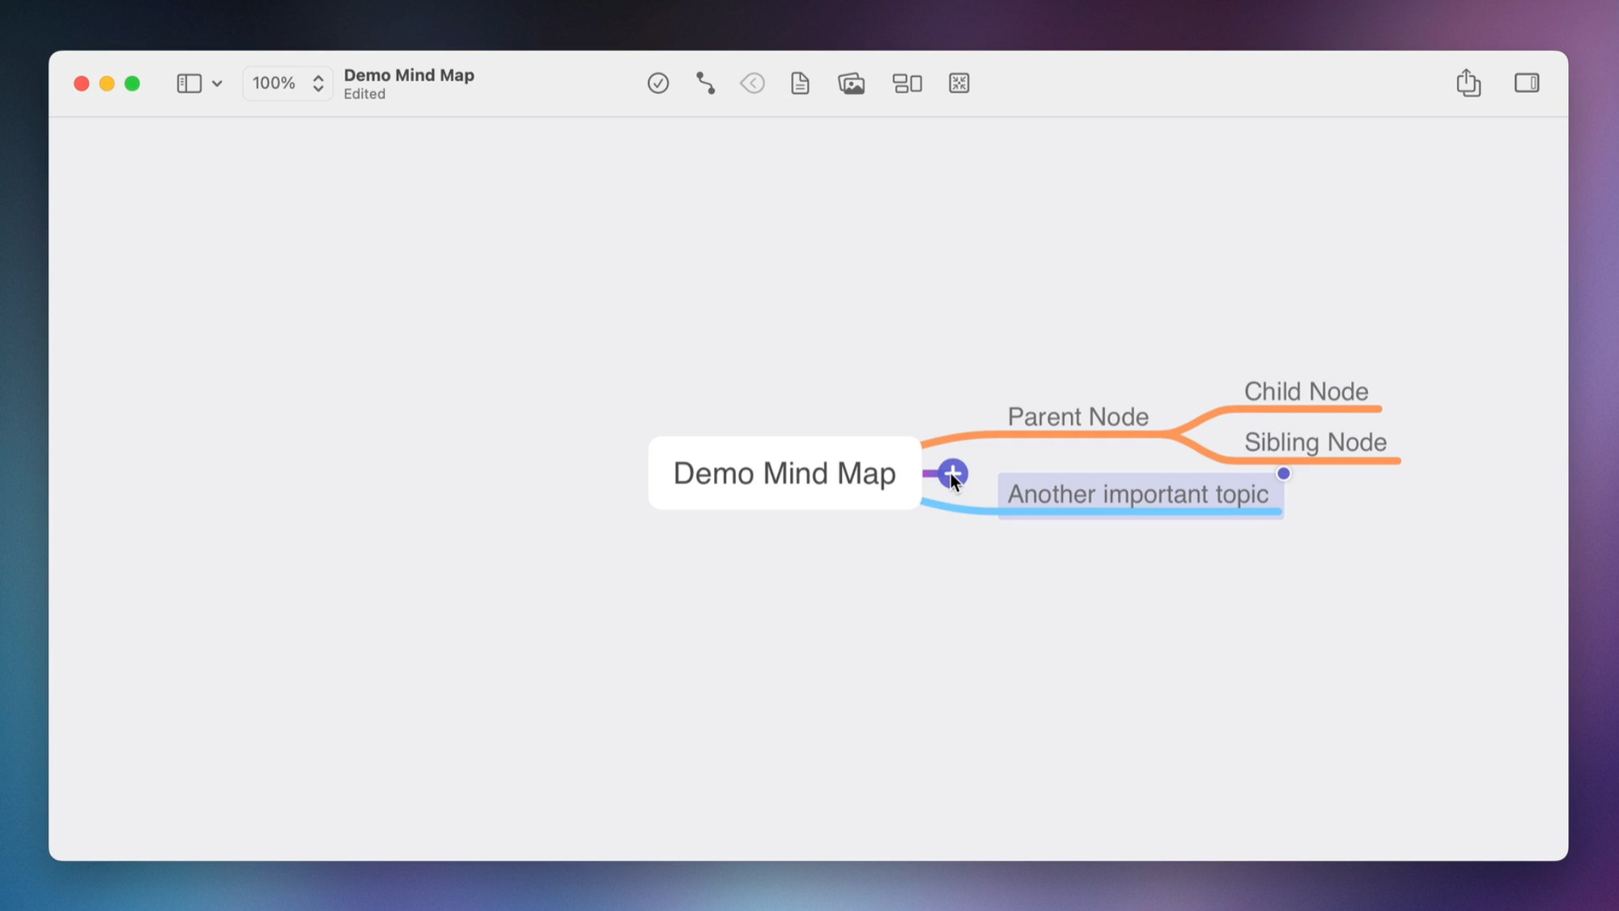Viewport: 1619px width, 911px height.
Task: Click the task checkmark toolbar icon
Action: point(657,83)
